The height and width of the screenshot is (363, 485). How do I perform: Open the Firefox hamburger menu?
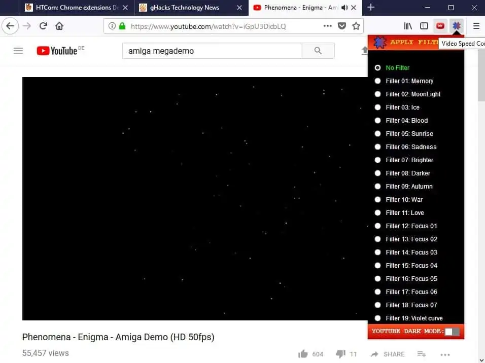click(476, 26)
